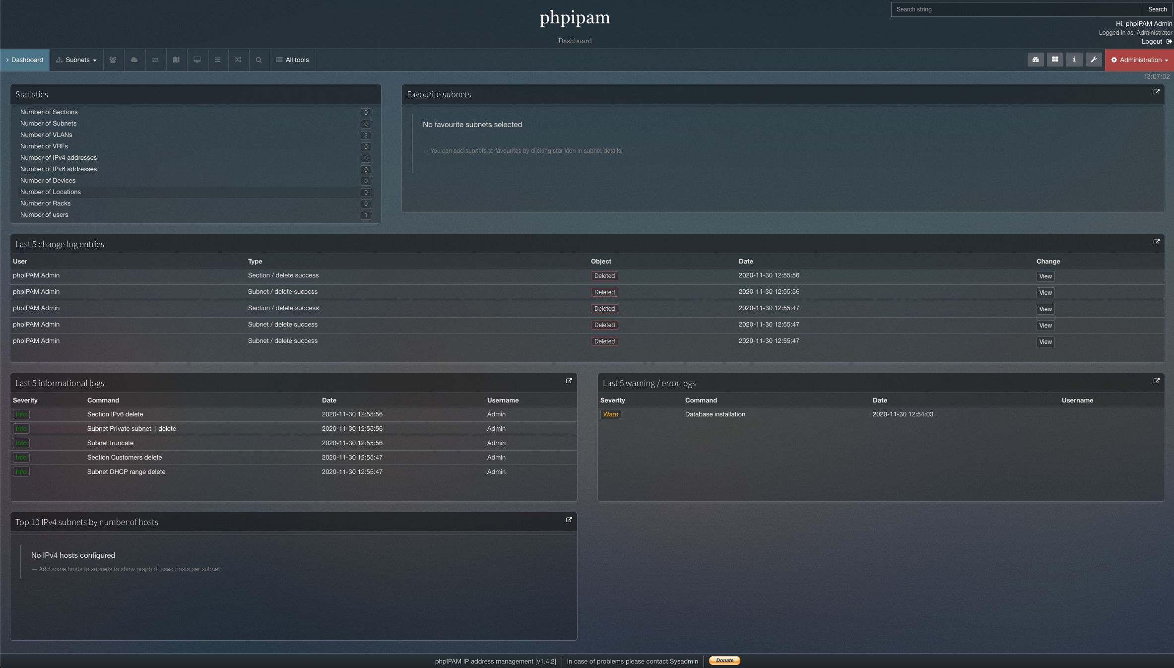The height and width of the screenshot is (668, 1174).
Task: Click Info badge for Subnet truncate
Action: click(21, 443)
